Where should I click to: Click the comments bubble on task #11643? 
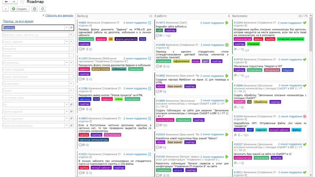tap(91, 79)
